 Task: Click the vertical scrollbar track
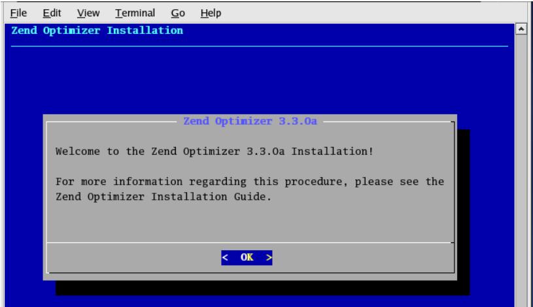[x=521, y=170]
